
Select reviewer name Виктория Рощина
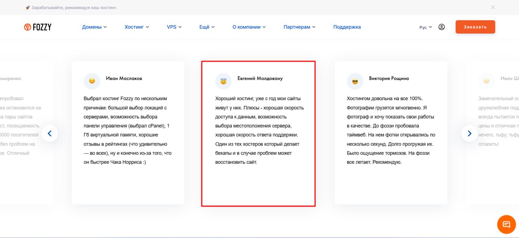[389, 78]
